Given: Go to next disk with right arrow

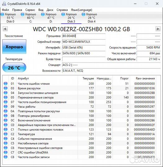Looking at the screenshot, I should tap(158, 29).
